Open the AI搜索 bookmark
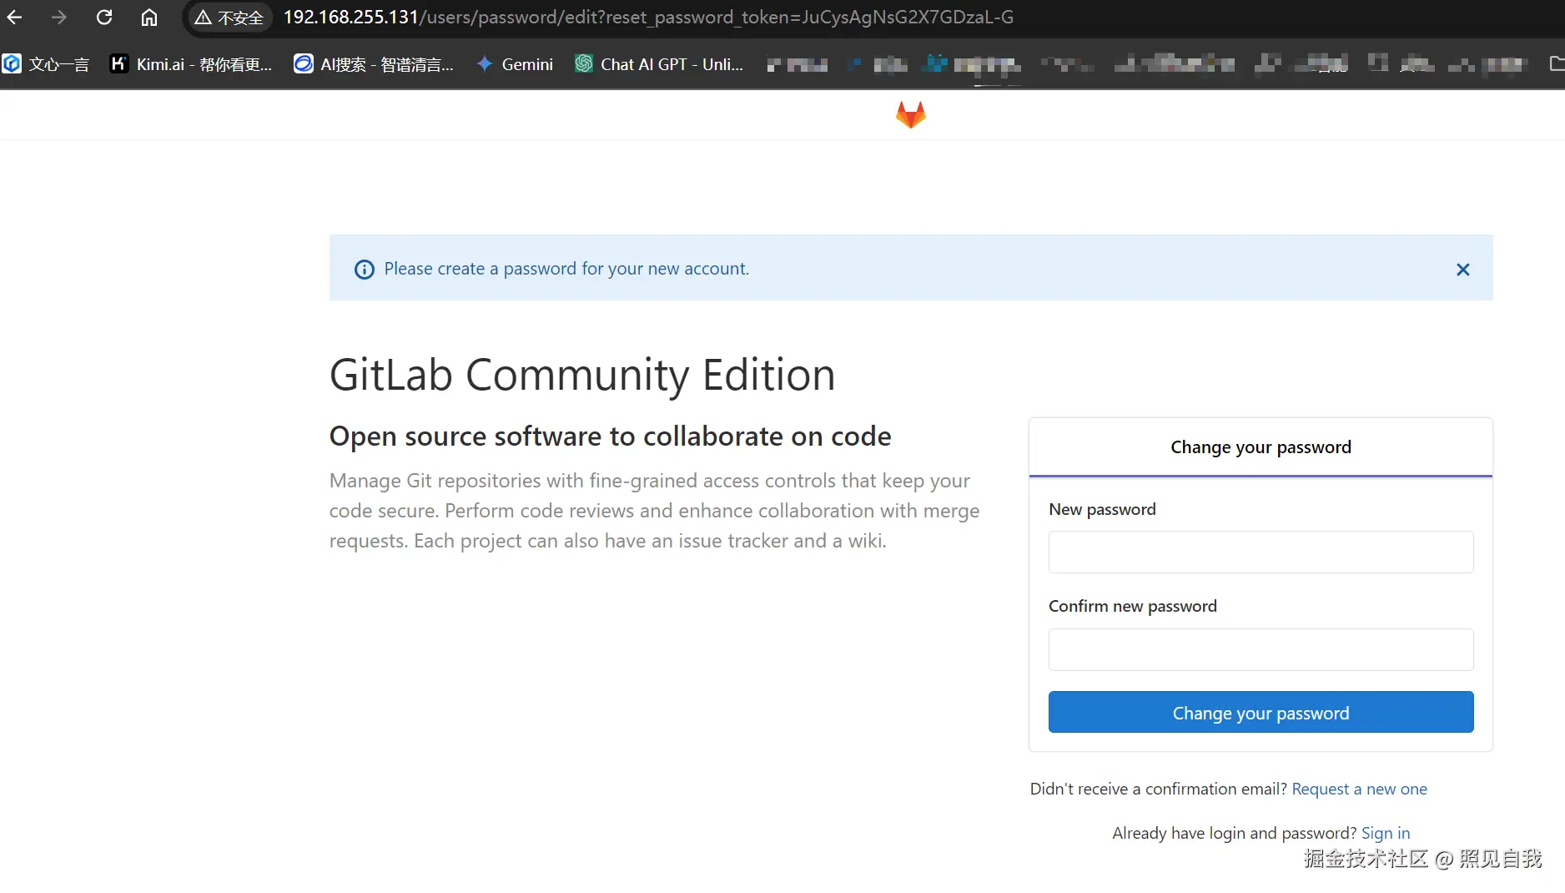The image size is (1565, 893). [374, 64]
